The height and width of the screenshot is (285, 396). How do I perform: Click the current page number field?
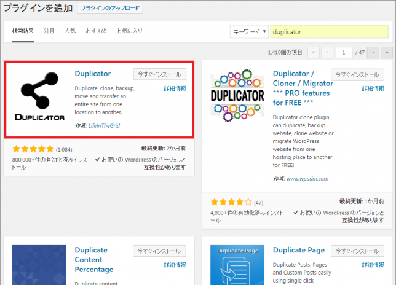pyautogui.click(x=344, y=53)
